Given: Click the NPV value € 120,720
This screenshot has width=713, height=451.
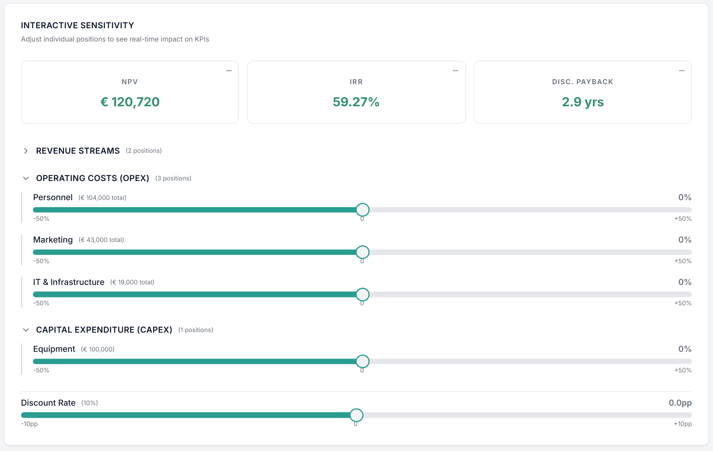Looking at the screenshot, I should [130, 102].
